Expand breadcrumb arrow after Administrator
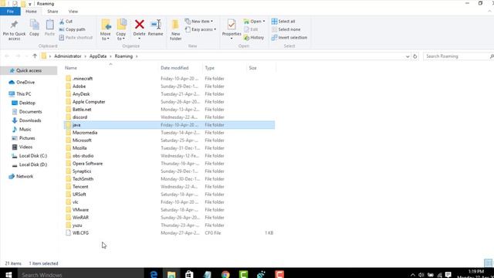Screen dimensions: 494x278 [85, 56]
